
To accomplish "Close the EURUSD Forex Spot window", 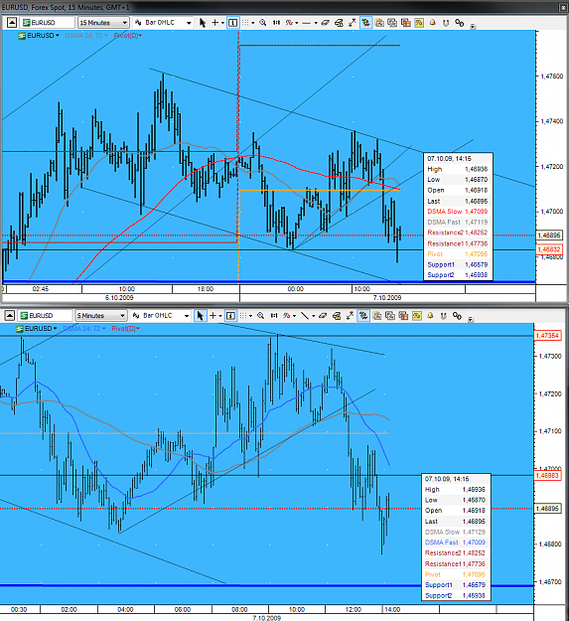I will (563, 7).
